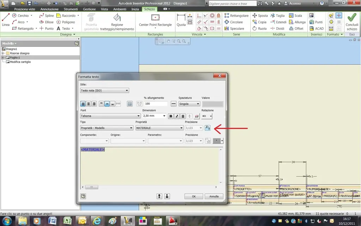
Task: Open the Tipo Proprietà - Modello dropdown
Action: point(106,128)
